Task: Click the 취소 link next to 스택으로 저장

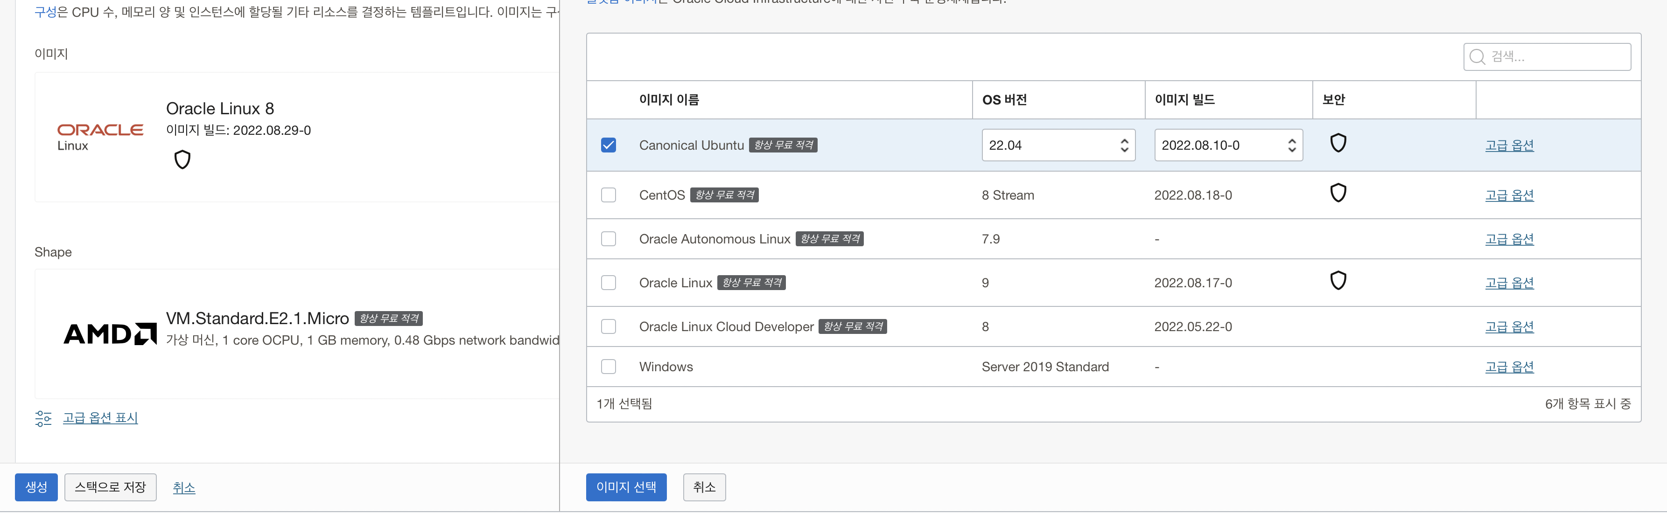Action: (x=184, y=488)
